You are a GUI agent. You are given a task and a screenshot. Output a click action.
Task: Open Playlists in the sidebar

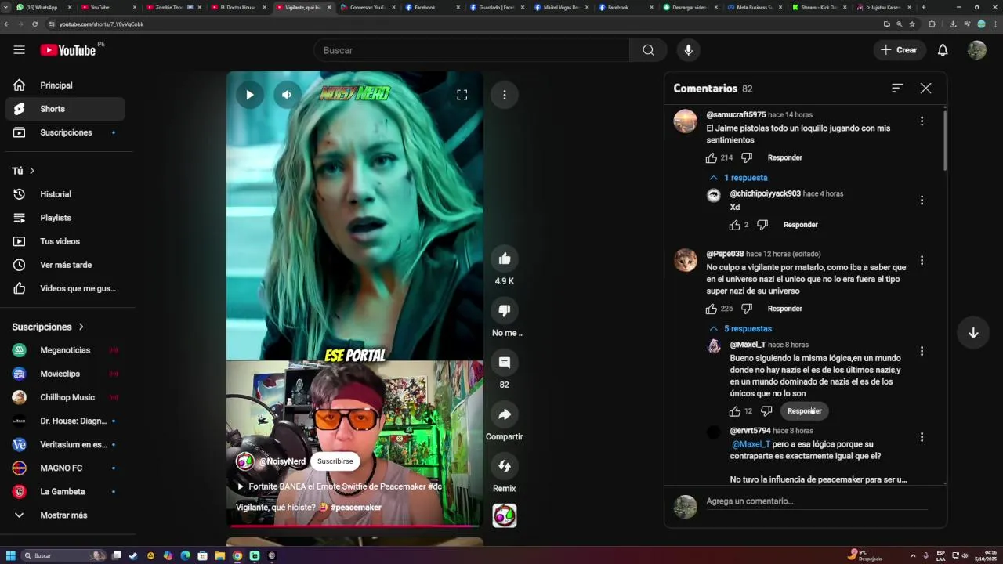(x=65, y=218)
